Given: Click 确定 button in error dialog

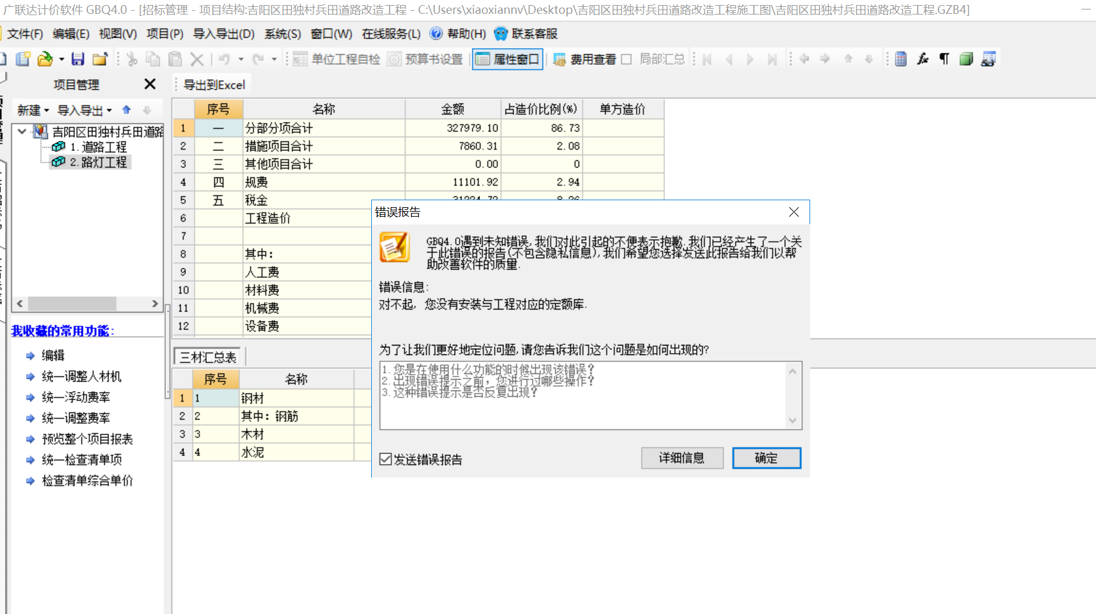Looking at the screenshot, I should click(767, 458).
